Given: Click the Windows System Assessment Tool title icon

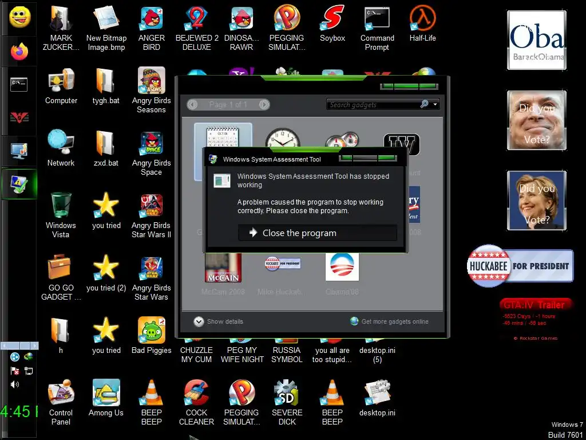Looking at the screenshot, I should pyautogui.click(x=213, y=159).
